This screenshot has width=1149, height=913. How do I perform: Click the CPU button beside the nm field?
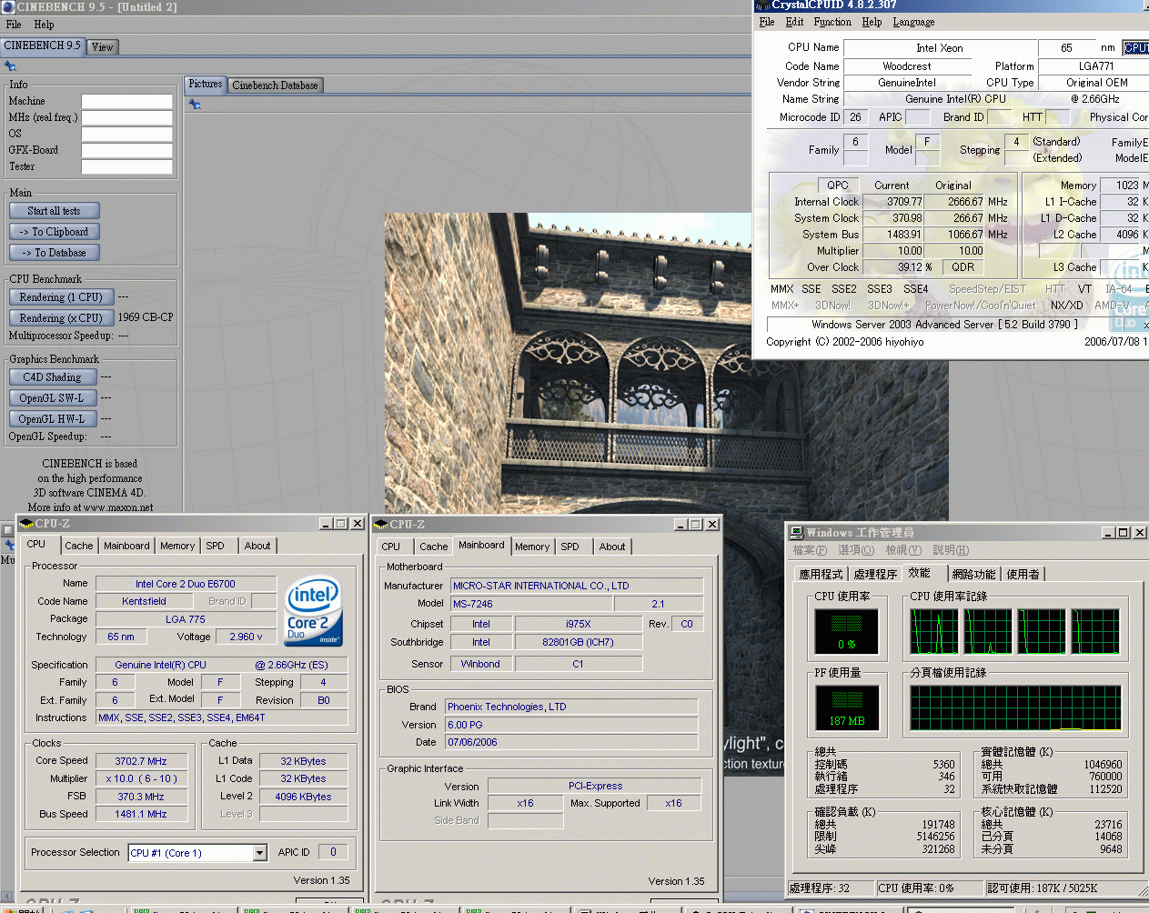pyautogui.click(x=1135, y=48)
